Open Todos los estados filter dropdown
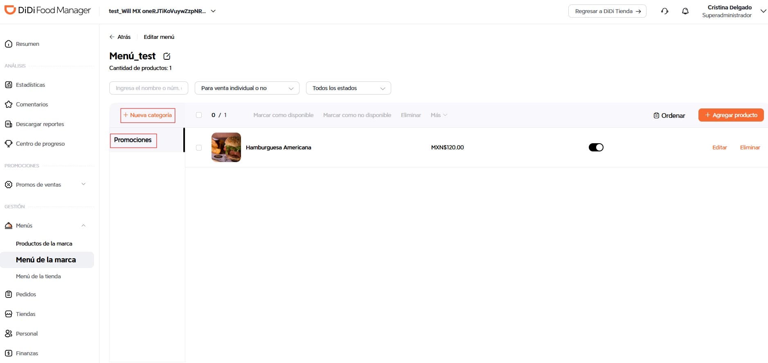Screen dimensions: 768x363 pos(349,88)
